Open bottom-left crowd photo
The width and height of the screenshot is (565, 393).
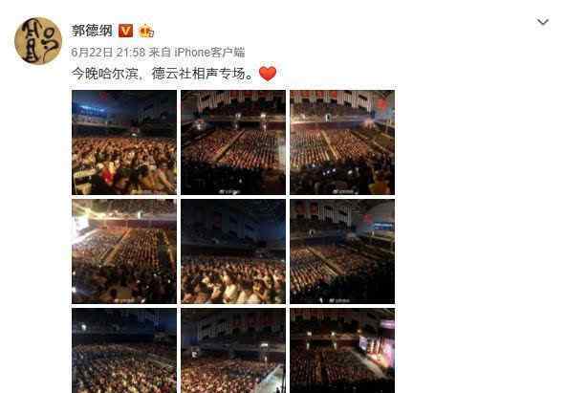point(124,351)
